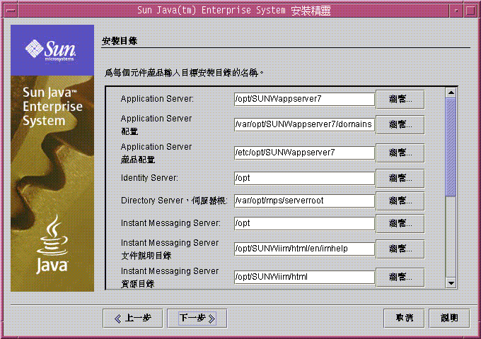Click Browse button for Application Server row
Screen dimensions: 481x339
pos(400,99)
